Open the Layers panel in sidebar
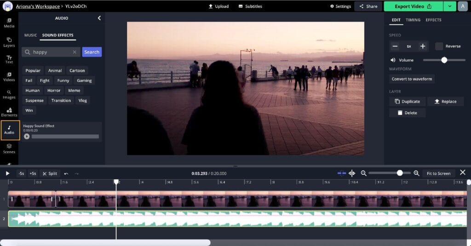Viewport: 471px width, 246px height. click(x=9, y=42)
